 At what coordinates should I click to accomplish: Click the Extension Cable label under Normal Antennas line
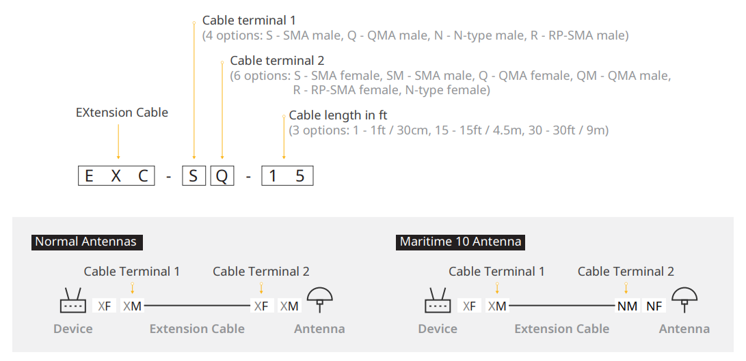[x=197, y=329]
